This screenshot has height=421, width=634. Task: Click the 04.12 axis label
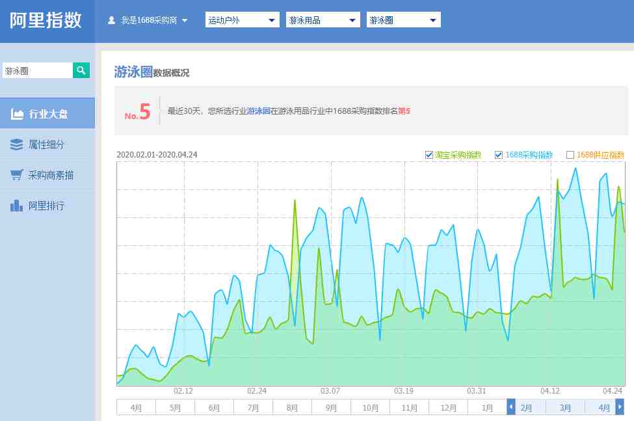pos(550,390)
